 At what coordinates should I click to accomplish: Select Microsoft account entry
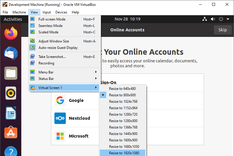tap(128, 136)
